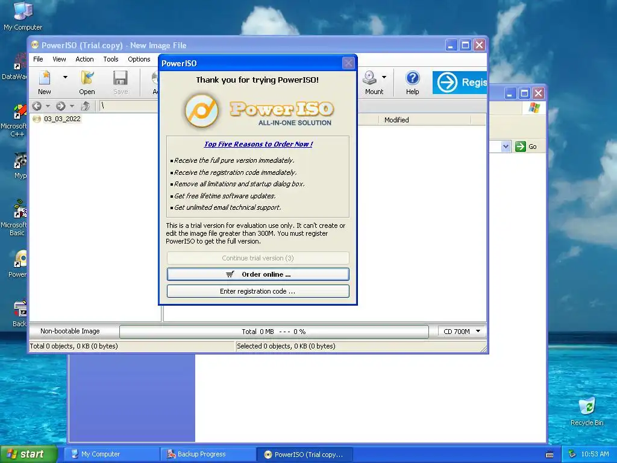Click the path address field

point(128,106)
